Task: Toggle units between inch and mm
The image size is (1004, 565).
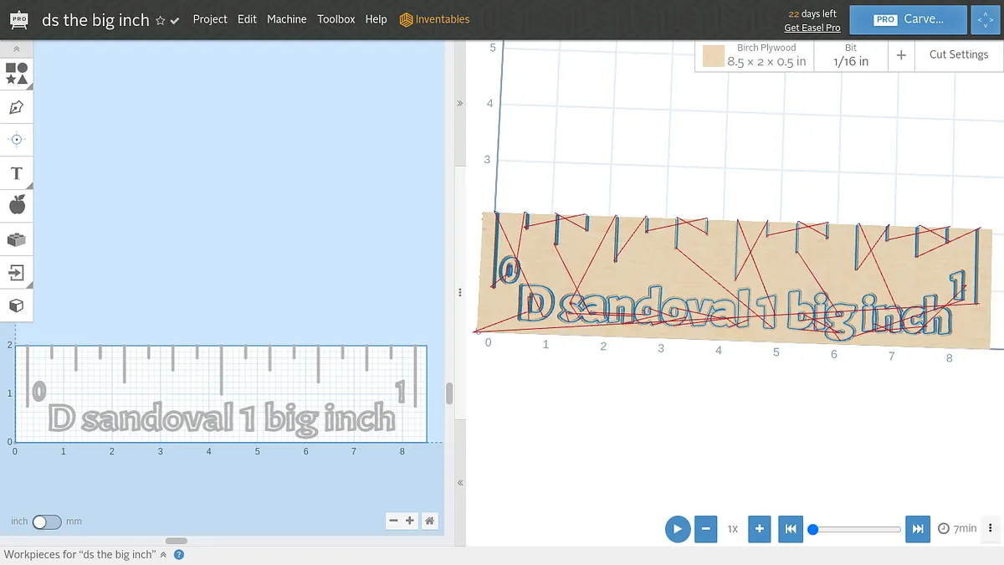Action: [x=47, y=521]
